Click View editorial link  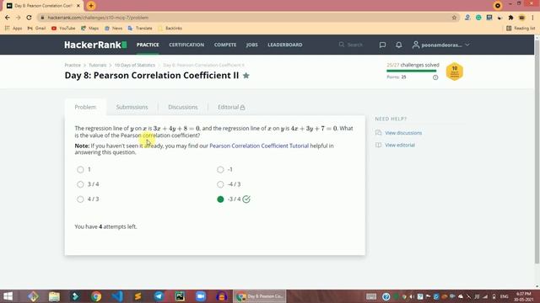point(400,146)
